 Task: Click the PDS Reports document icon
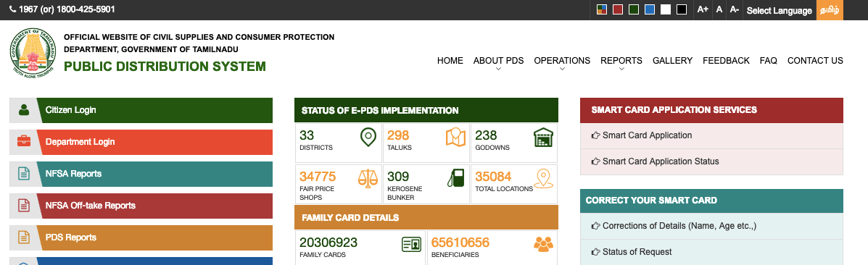(23, 237)
